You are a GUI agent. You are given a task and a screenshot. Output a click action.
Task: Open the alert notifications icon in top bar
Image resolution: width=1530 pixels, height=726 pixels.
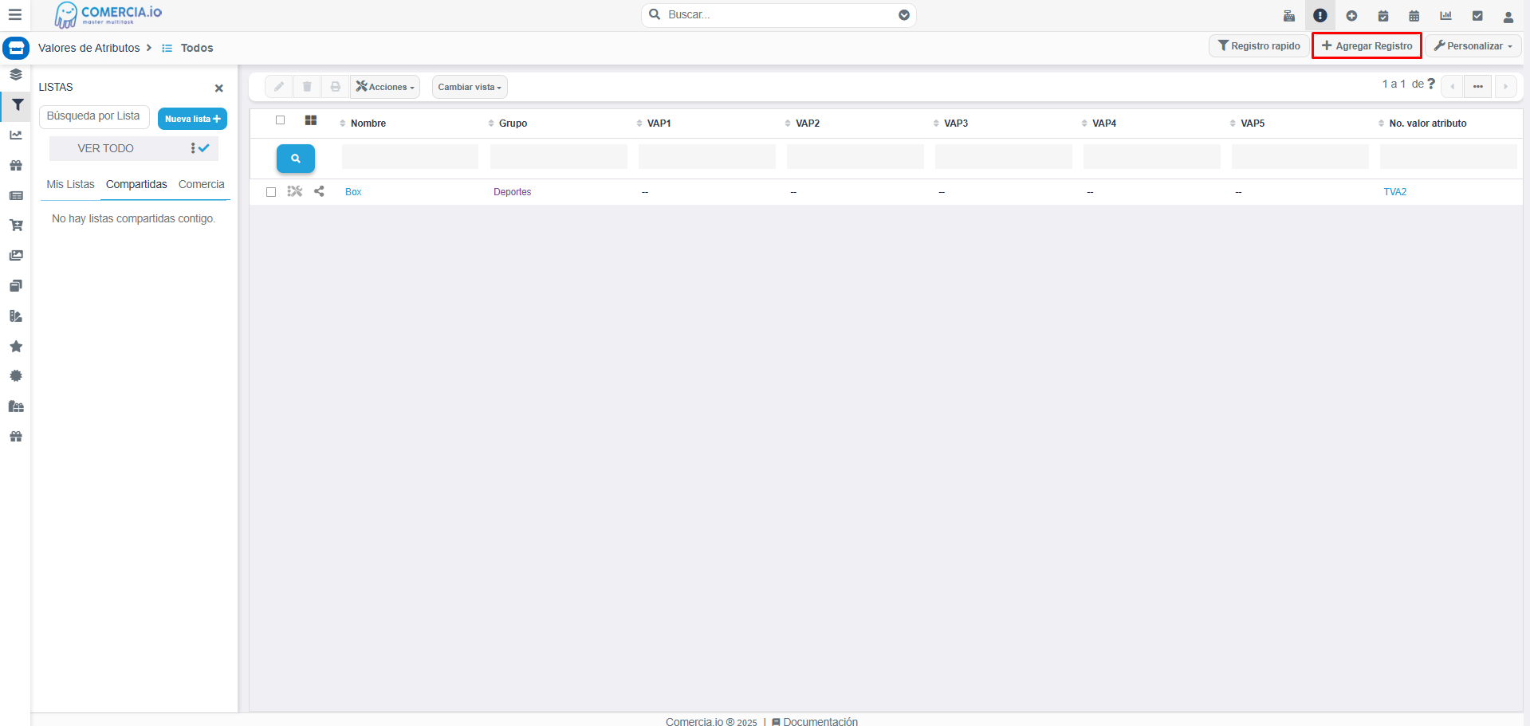(x=1320, y=15)
